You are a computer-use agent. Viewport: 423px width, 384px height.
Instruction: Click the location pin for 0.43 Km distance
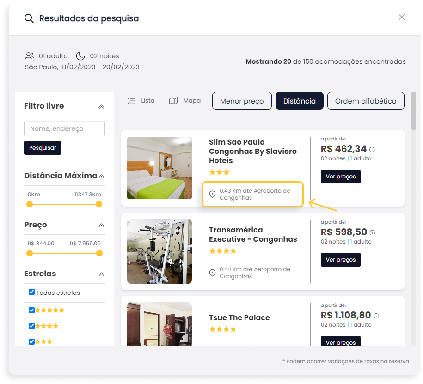[x=212, y=194]
